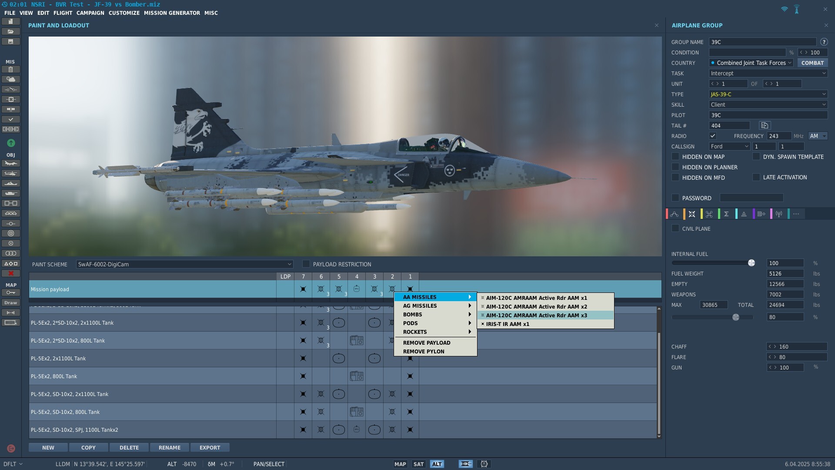The width and height of the screenshot is (835, 470).
Task: Click REMOVE PYLON in context menu
Action: pos(435,352)
